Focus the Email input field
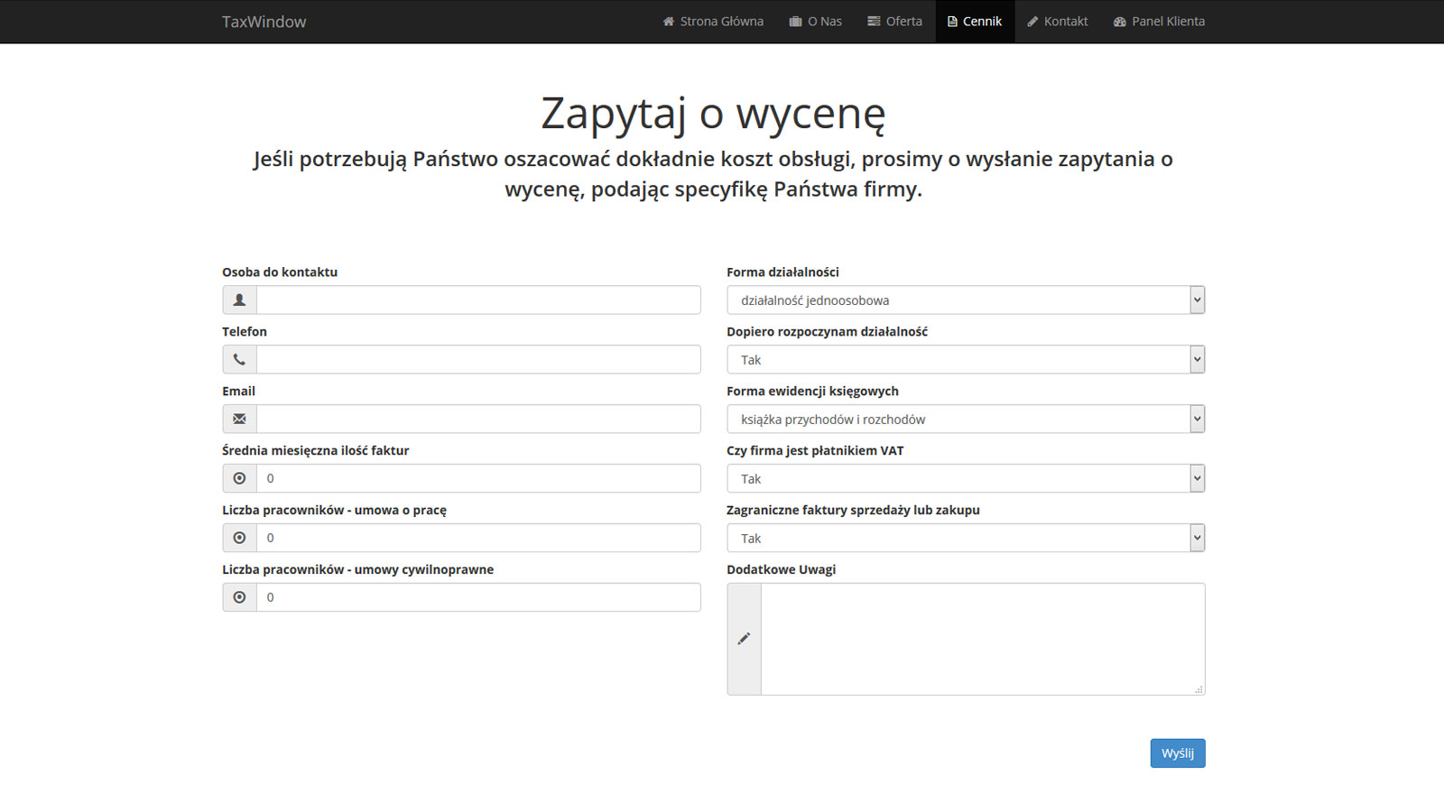The height and width of the screenshot is (812, 1444). [x=478, y=419]
